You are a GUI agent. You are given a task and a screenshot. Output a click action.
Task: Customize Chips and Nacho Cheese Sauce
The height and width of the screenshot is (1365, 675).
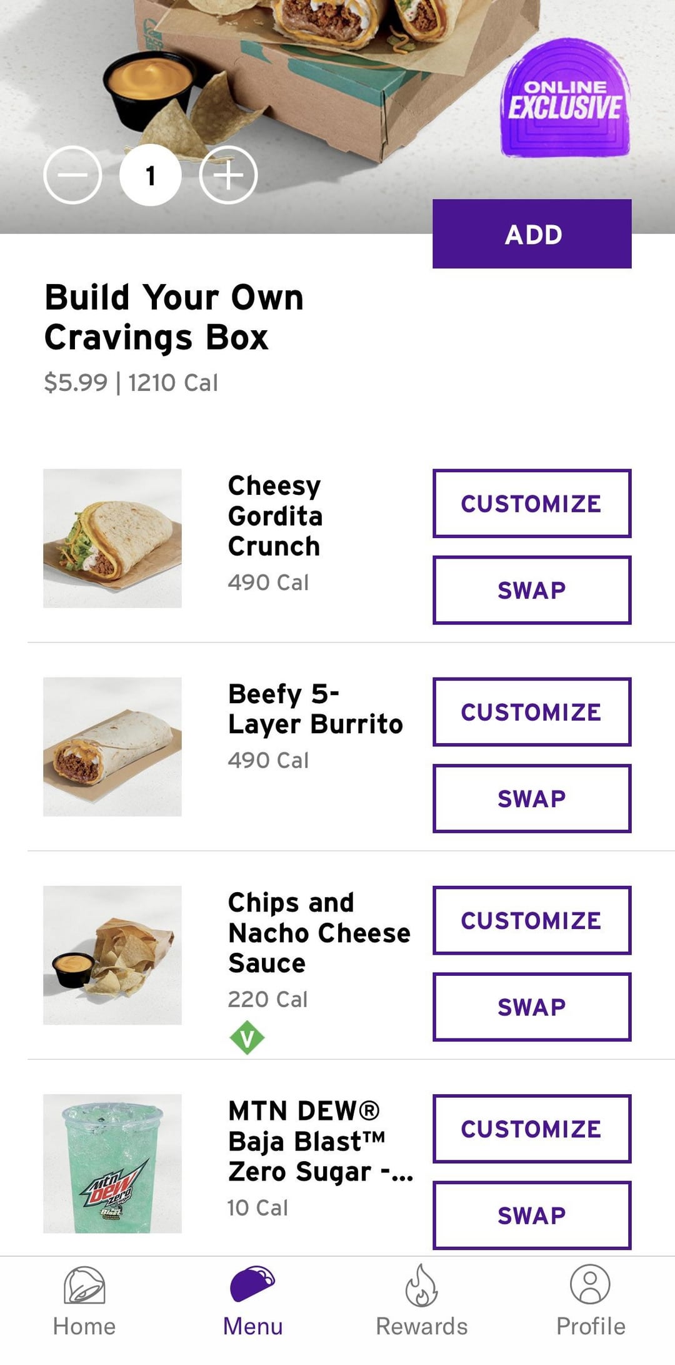pos(532,920)
